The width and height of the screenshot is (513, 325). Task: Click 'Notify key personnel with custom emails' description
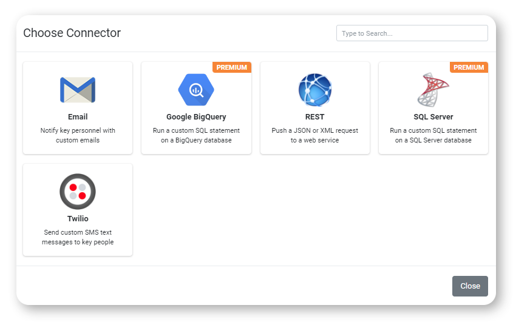[x=78, y=135]
